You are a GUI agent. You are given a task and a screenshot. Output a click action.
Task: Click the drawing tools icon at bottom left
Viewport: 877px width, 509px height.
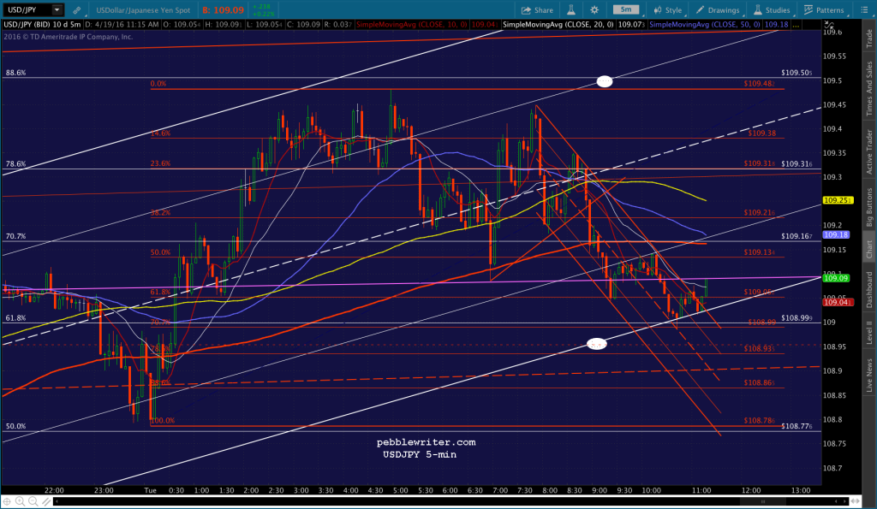(46, 501)
